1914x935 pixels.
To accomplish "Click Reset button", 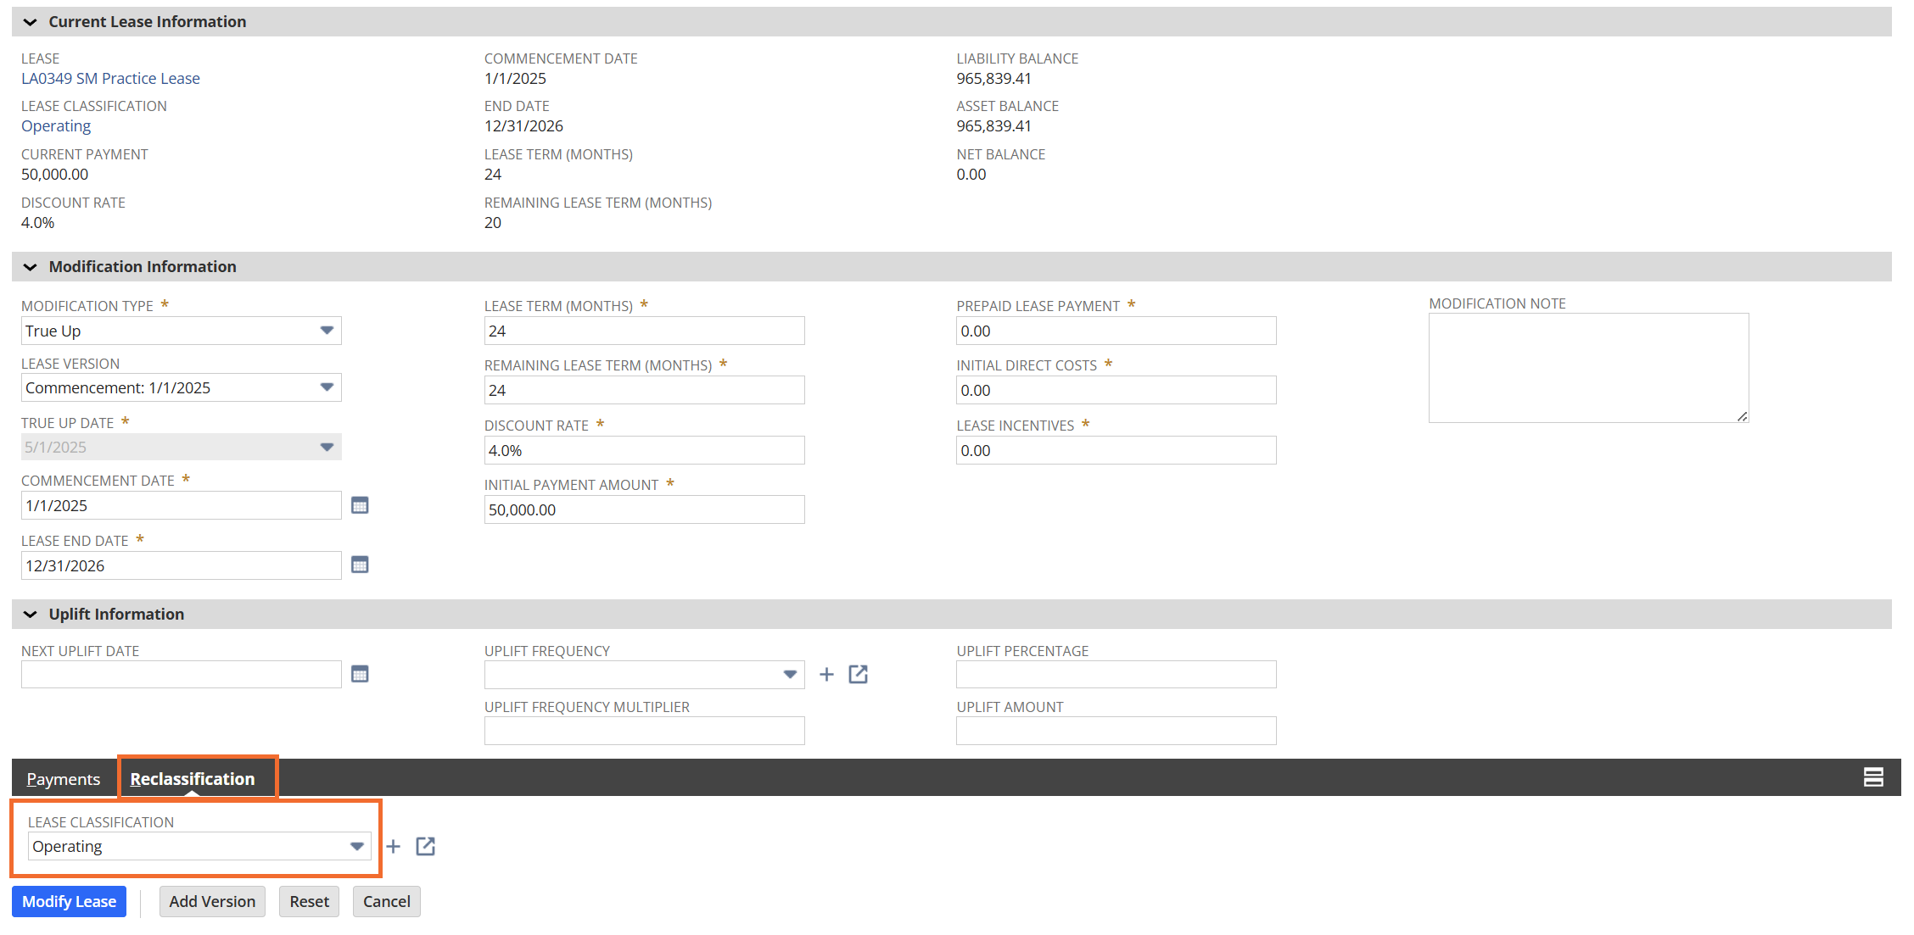I will (310, 901).
